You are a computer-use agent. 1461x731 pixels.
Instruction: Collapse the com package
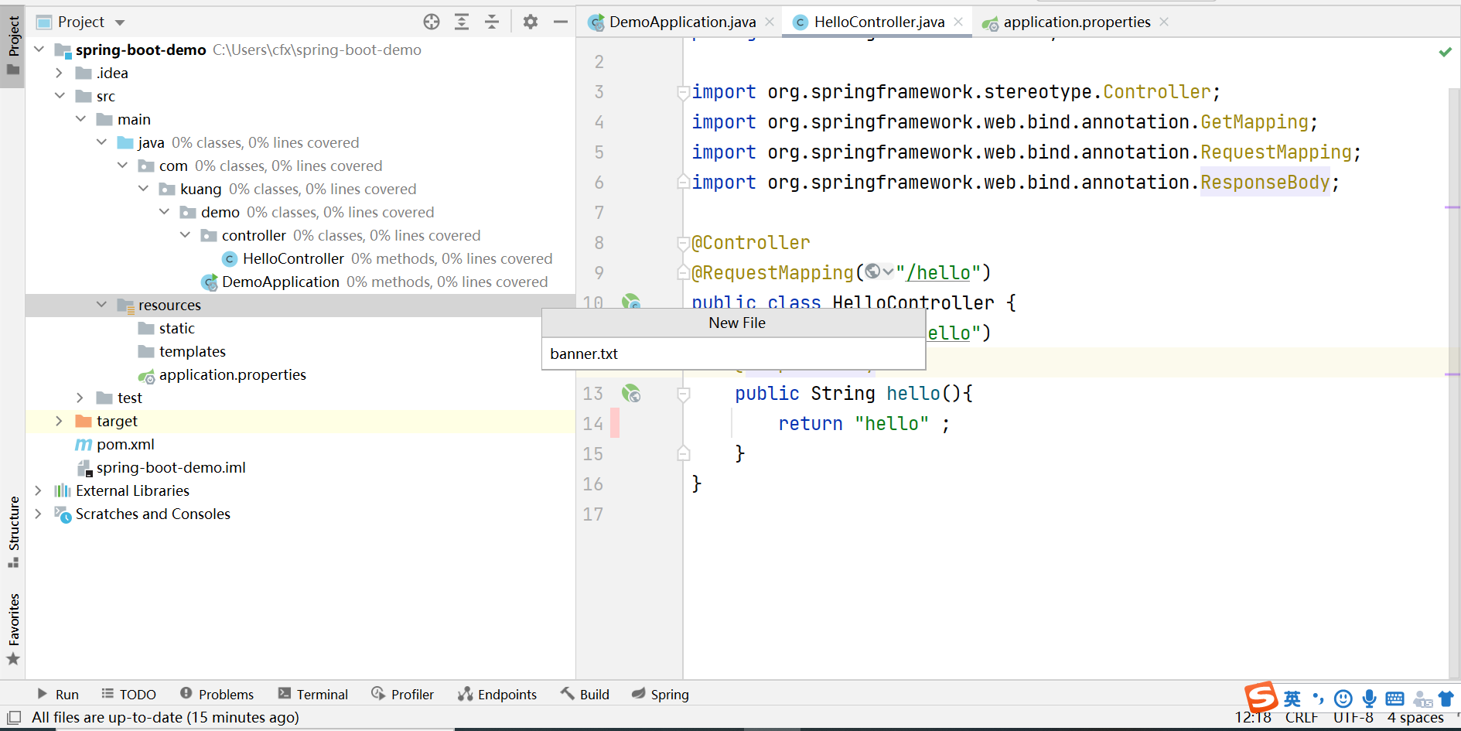pos(122,166)
